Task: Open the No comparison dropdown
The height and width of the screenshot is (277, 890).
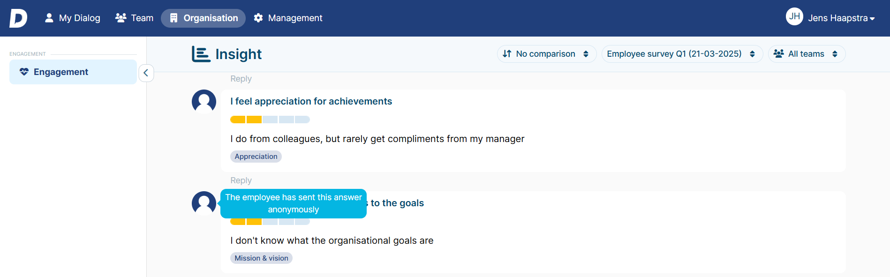Action: (x=546, y=54)
